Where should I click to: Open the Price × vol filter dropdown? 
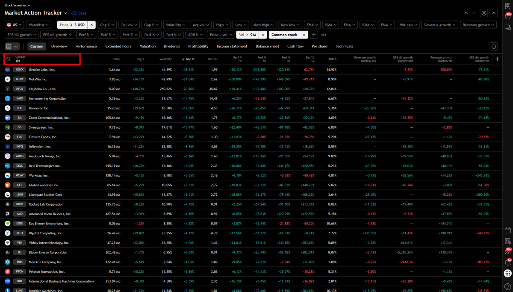point(221,35)
